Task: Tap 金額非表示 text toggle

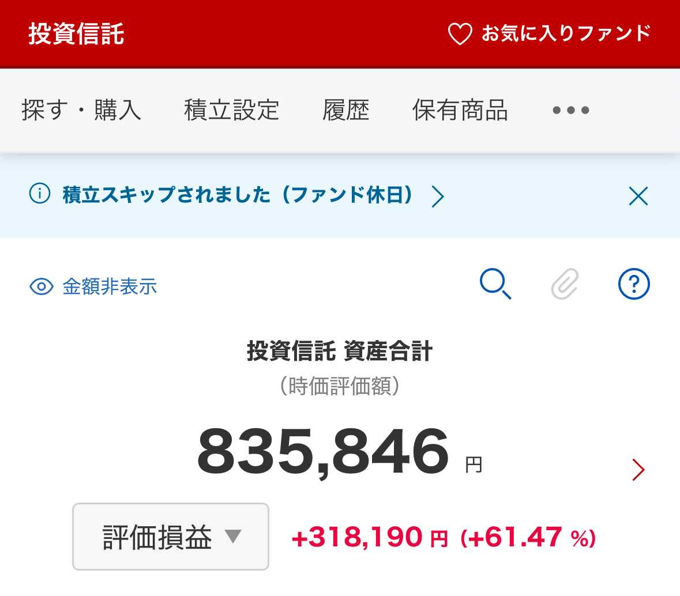Action: click(110, 286)
